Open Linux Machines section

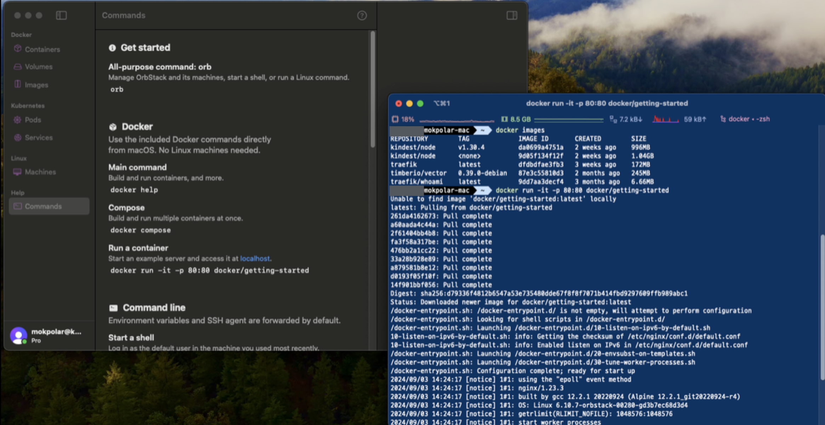coord(40,172)
